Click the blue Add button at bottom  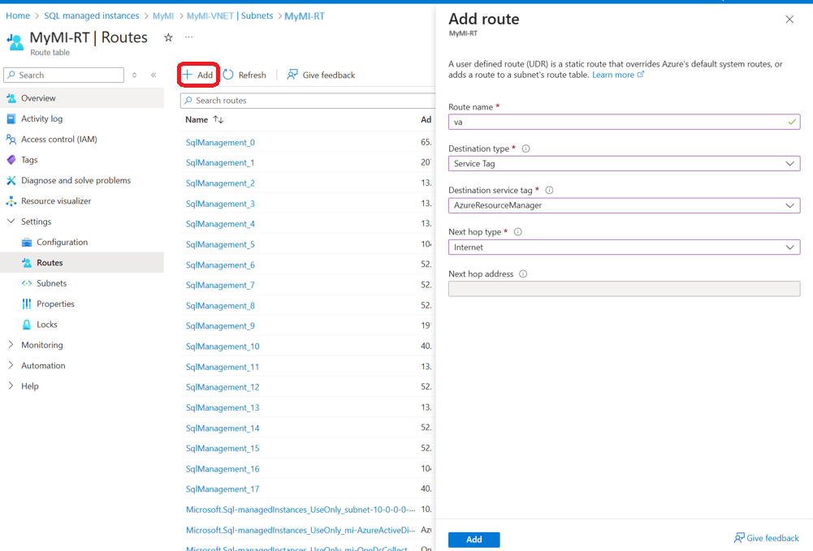pos(474,540)
